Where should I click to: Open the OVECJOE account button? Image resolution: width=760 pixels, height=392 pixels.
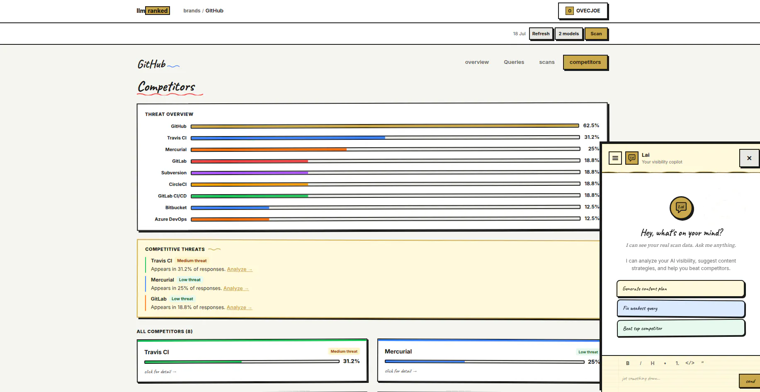coord(583,11)
